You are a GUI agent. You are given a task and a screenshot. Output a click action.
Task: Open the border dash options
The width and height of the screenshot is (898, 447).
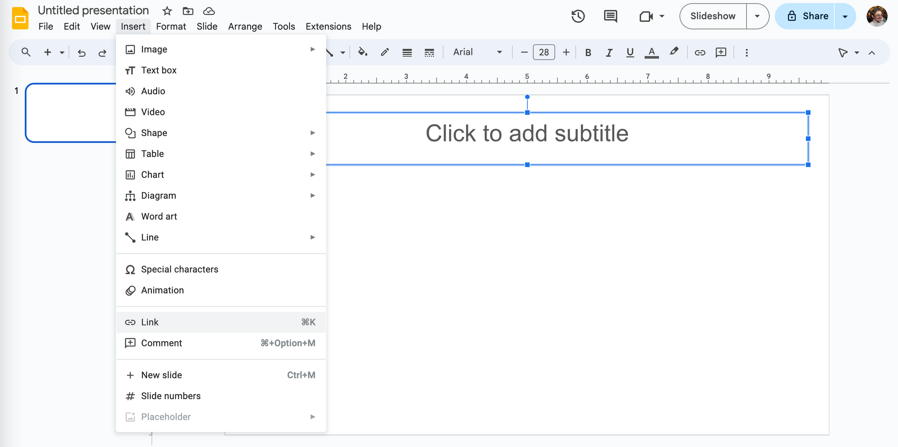(429, 52)
